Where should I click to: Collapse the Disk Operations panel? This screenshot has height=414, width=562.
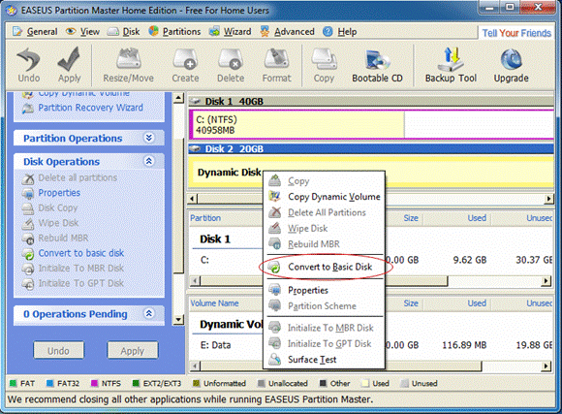pyautogui.click(x=149, y=161)
